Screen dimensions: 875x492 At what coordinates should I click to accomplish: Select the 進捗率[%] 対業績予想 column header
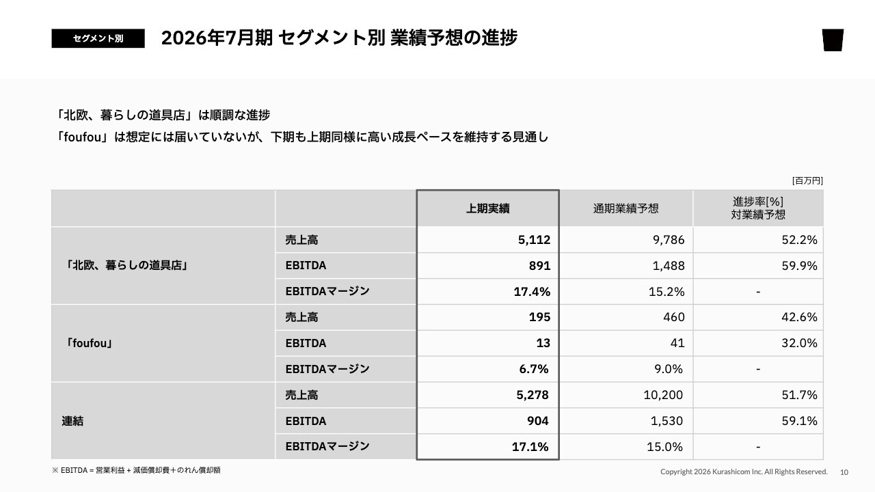pos(757,208)
